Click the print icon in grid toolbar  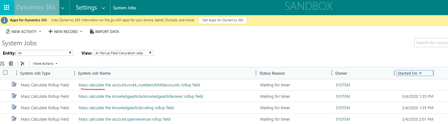pos(2,64)
